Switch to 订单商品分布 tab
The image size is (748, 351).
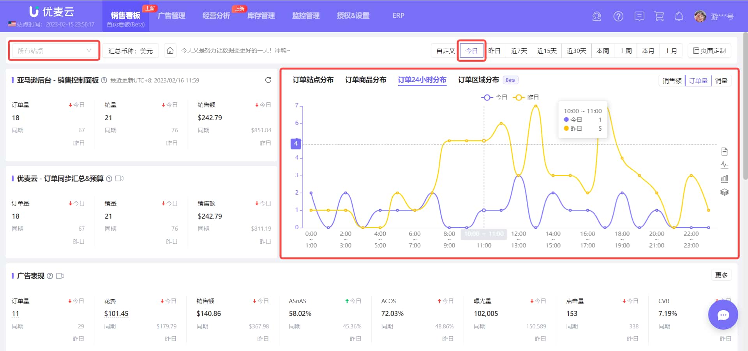(365, 80)
